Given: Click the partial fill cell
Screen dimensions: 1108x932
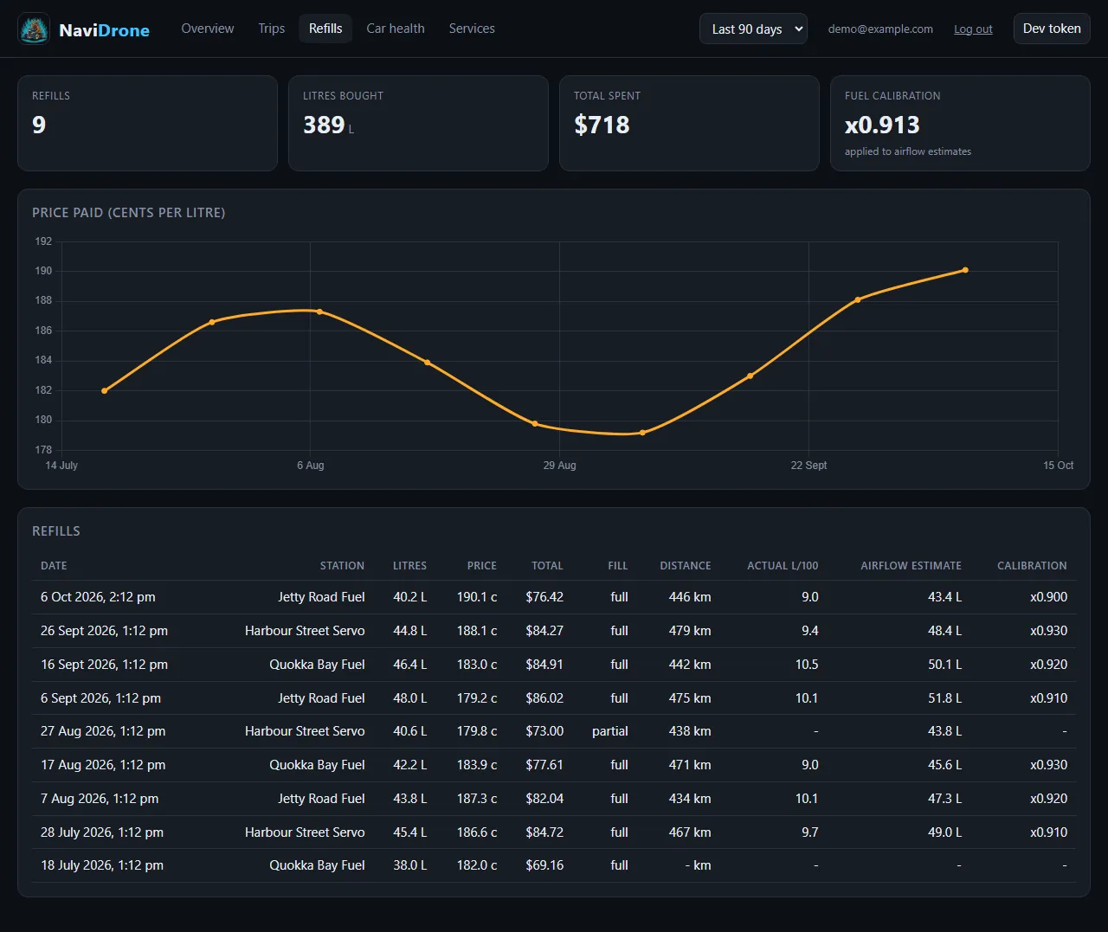Looking at the screenshot, I should pos(610,731).
